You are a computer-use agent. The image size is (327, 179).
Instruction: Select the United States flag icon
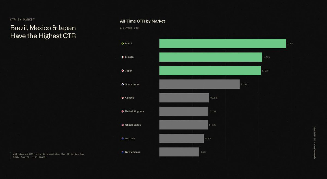tap(123, 125)
